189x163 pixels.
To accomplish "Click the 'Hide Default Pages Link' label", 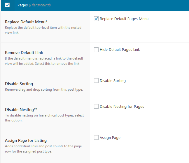I will [x=120, y=50].
